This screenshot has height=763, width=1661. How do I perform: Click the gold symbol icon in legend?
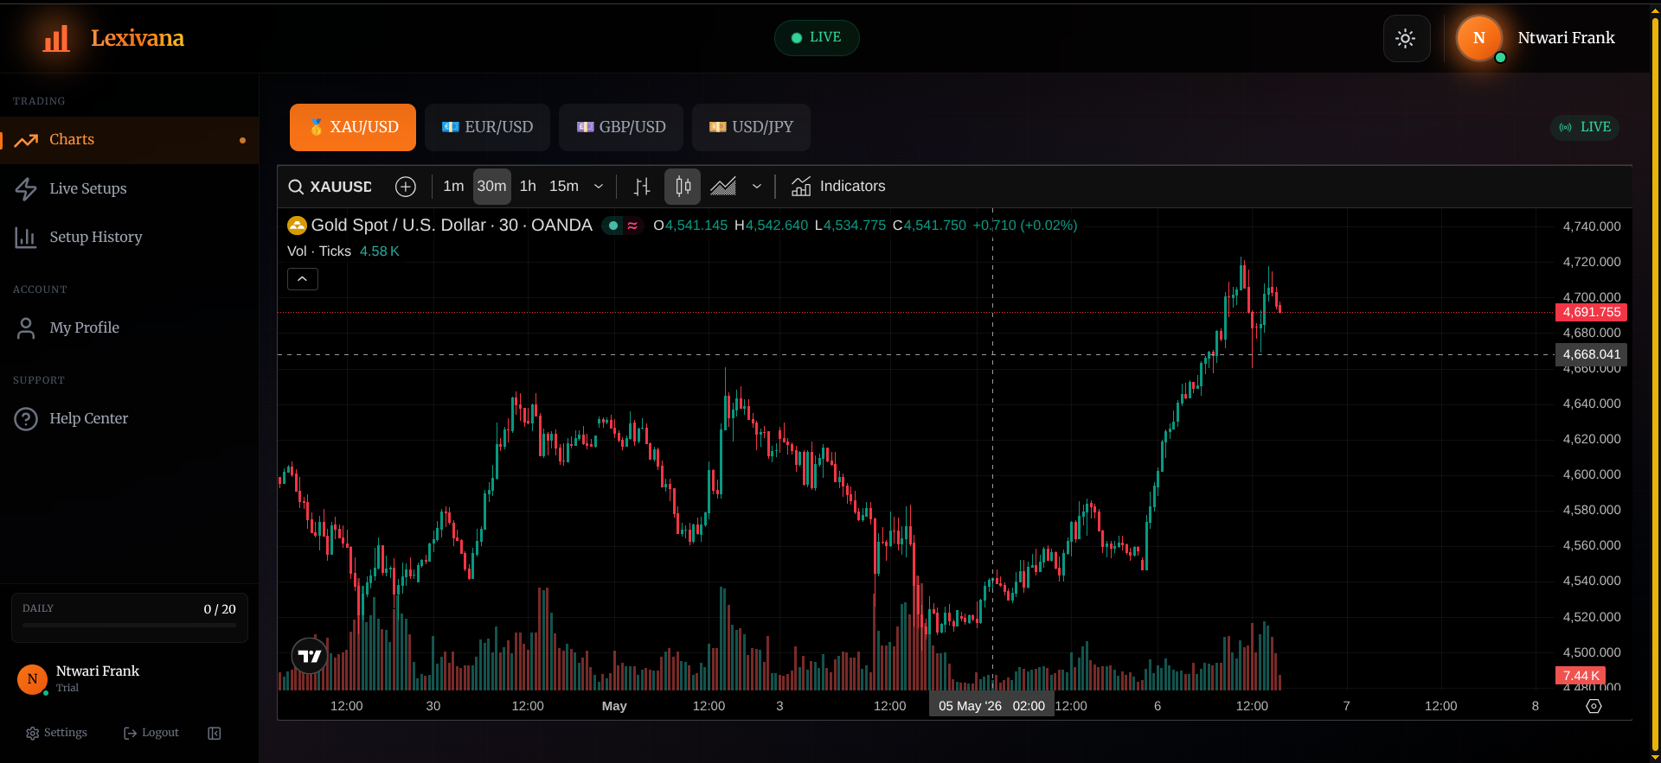tap(297, 226)
